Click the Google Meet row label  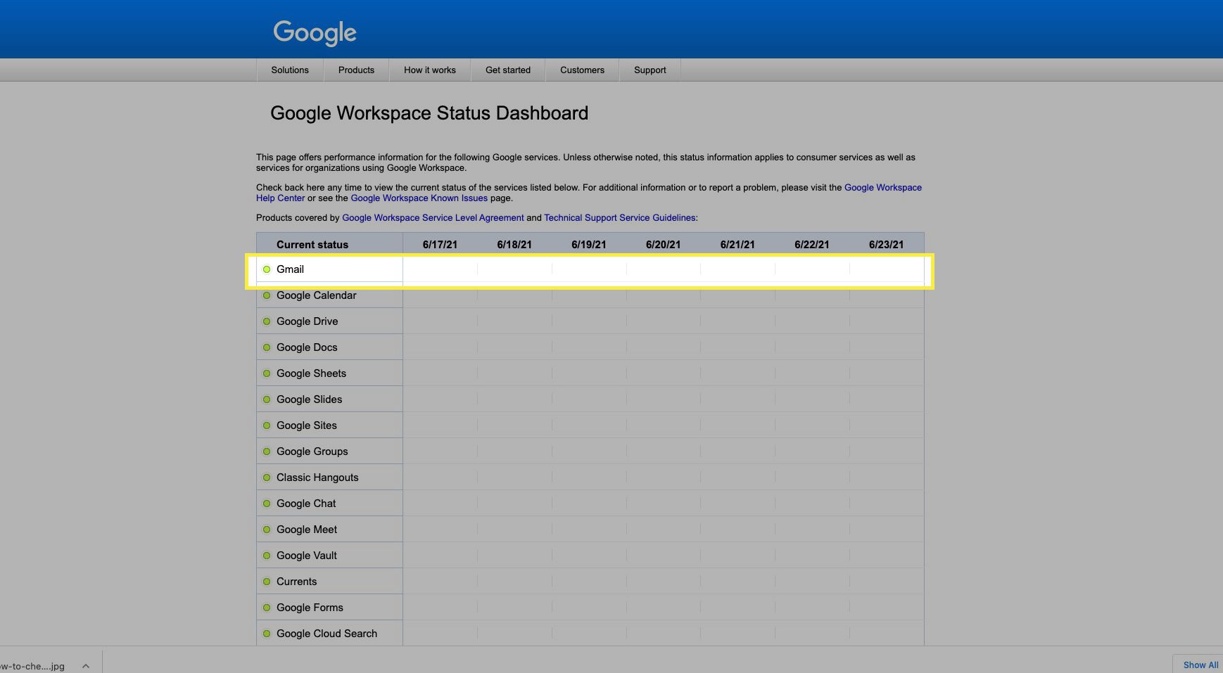coord(307,530)
